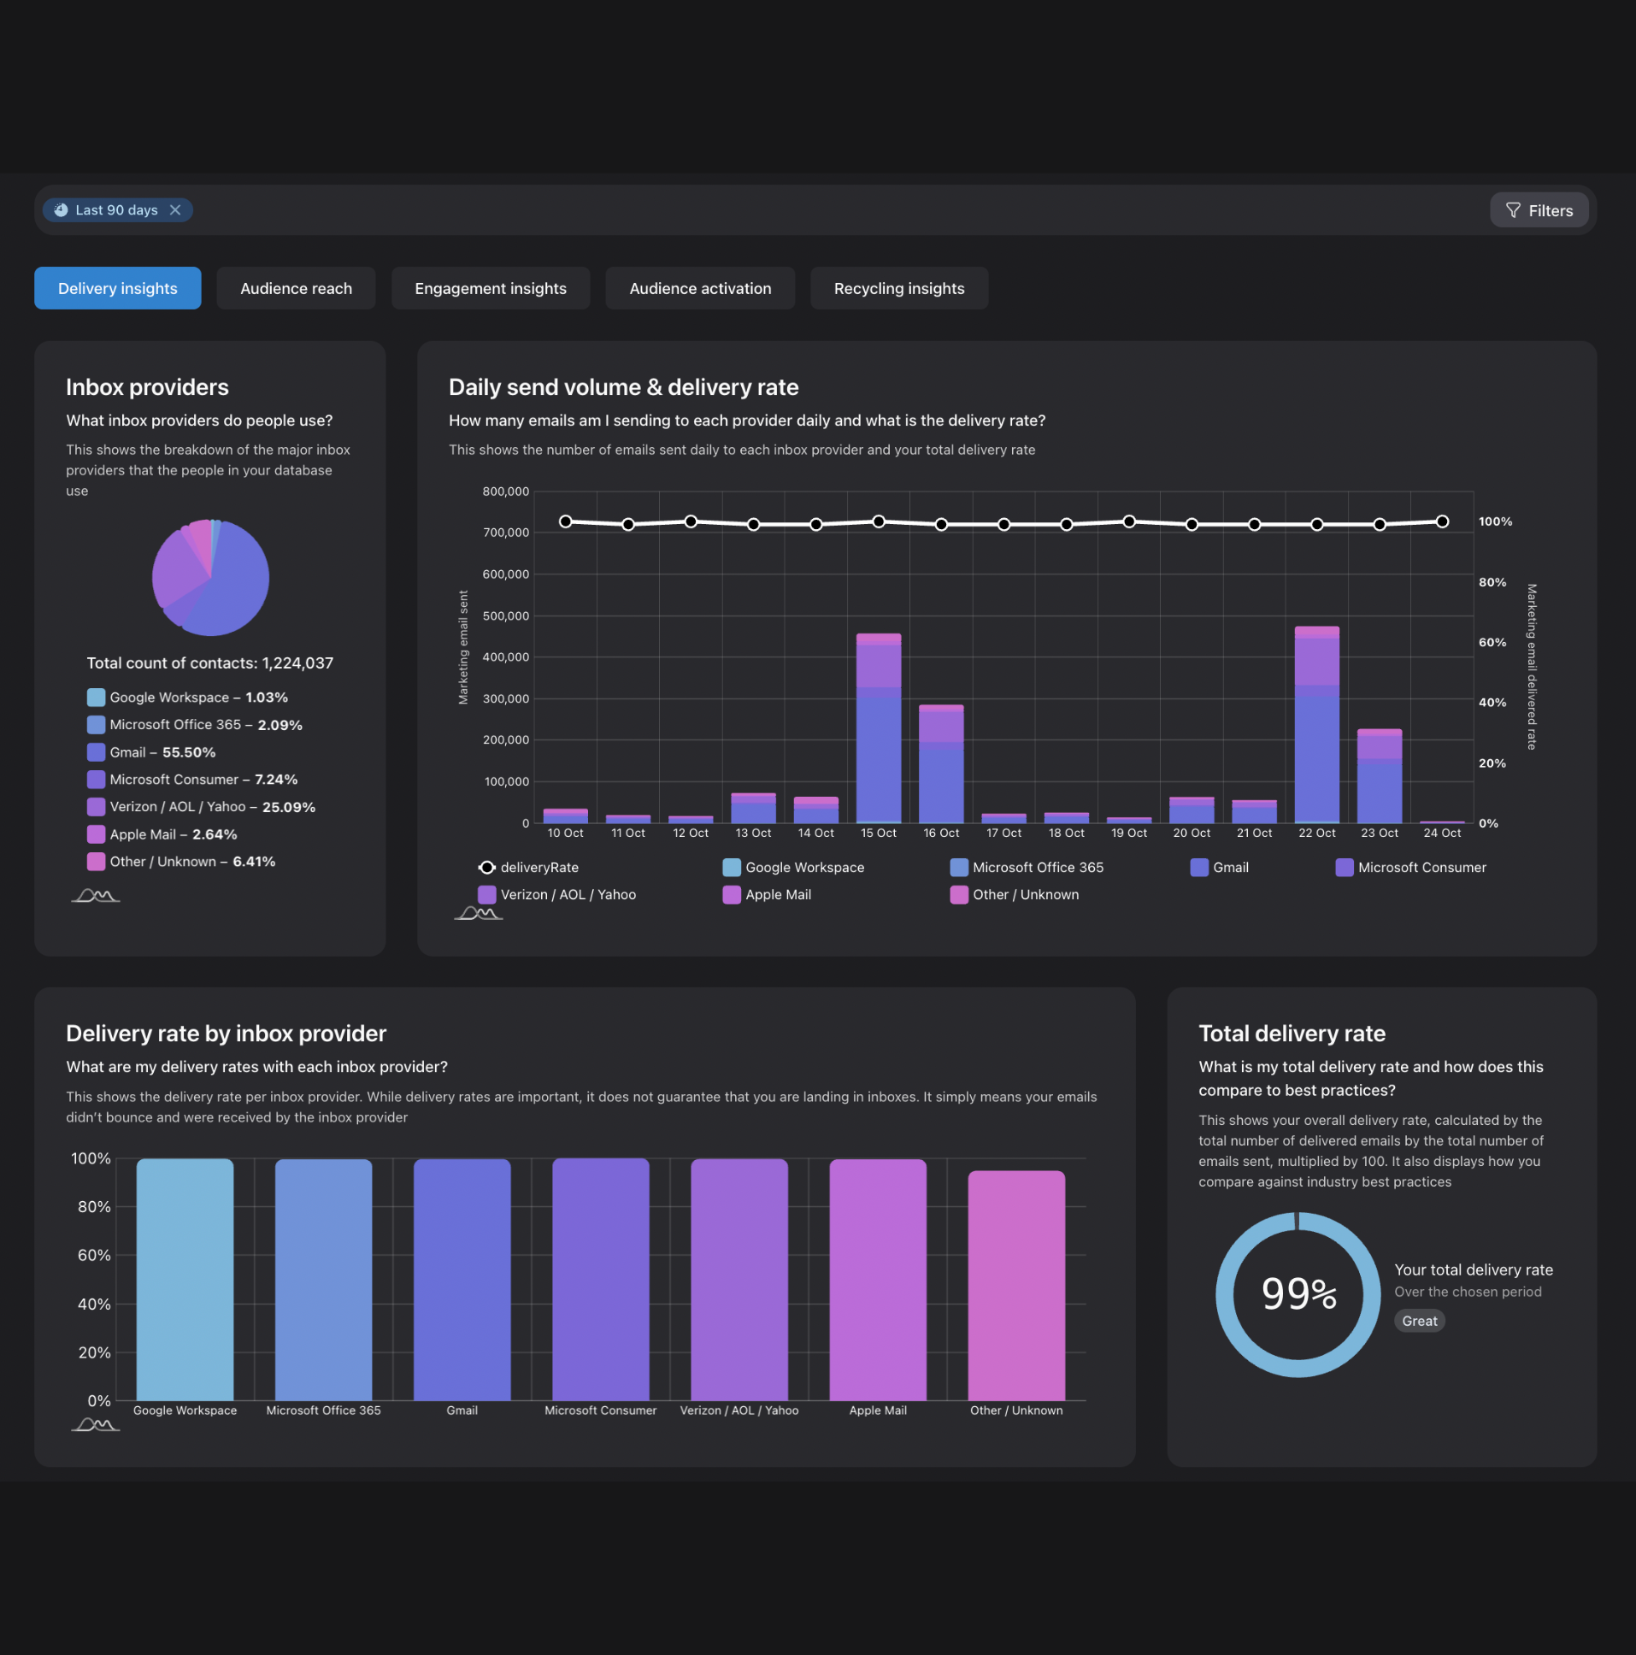Click the deliveryRate circle marker in the legend
Viewport: 1636px width, 1655px height.
(x=486, y=867)
